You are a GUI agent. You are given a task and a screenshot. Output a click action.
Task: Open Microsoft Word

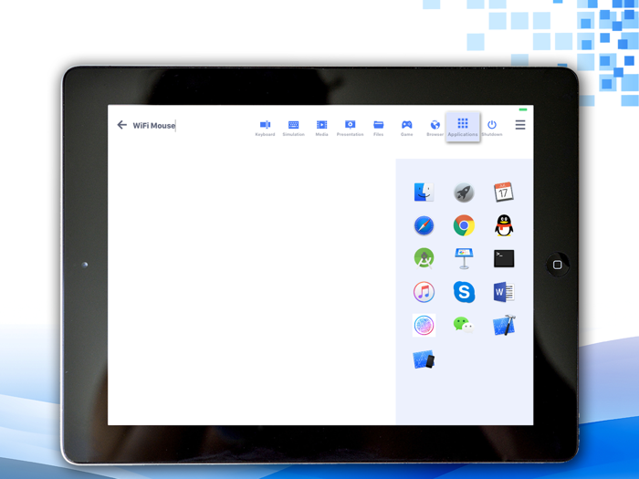tap(504, 292)
